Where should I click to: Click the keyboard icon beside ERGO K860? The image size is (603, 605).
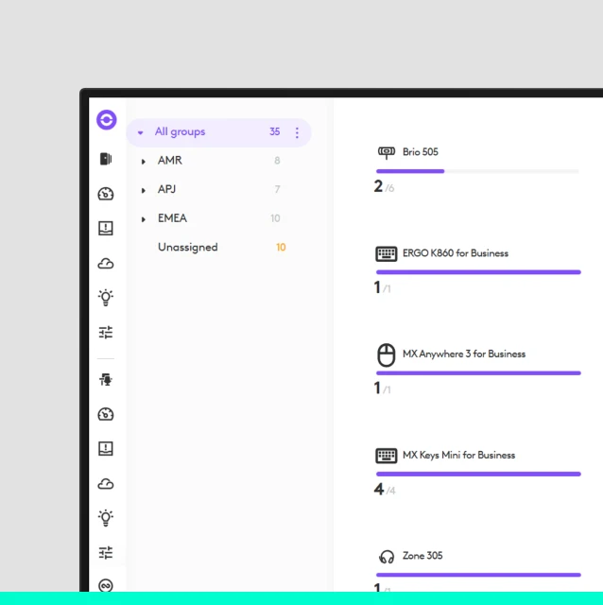pos(387,254)
